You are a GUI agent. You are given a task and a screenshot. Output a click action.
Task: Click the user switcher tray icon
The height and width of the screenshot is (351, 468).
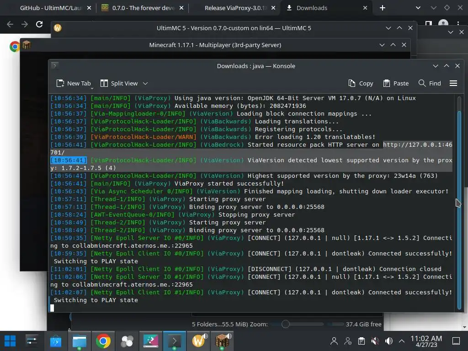click(x=348, y=341)
